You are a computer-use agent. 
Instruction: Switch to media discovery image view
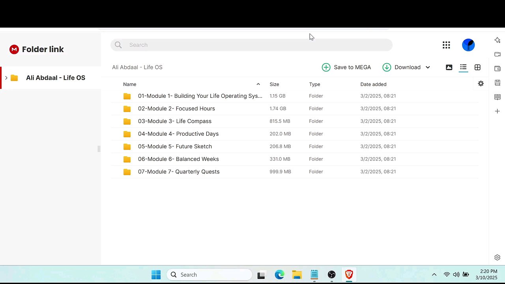[449, 67]
